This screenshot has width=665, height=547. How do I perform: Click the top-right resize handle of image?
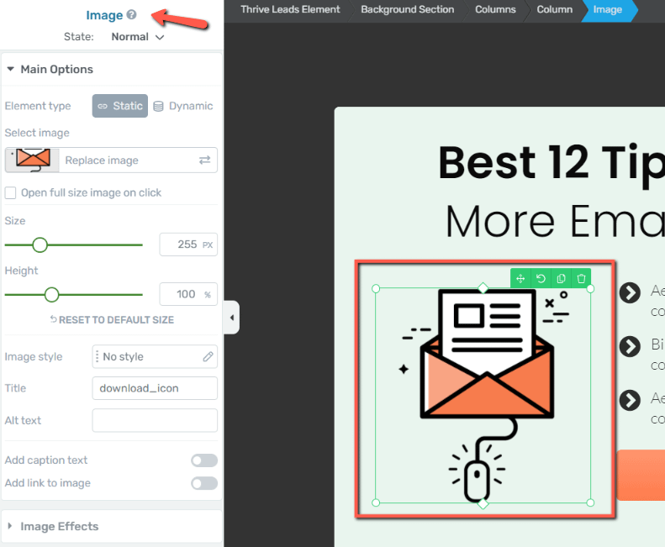[590, 289]
